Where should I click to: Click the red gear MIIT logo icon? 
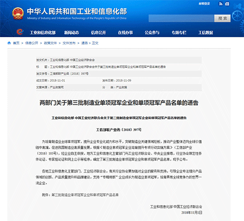coord(20,32)
